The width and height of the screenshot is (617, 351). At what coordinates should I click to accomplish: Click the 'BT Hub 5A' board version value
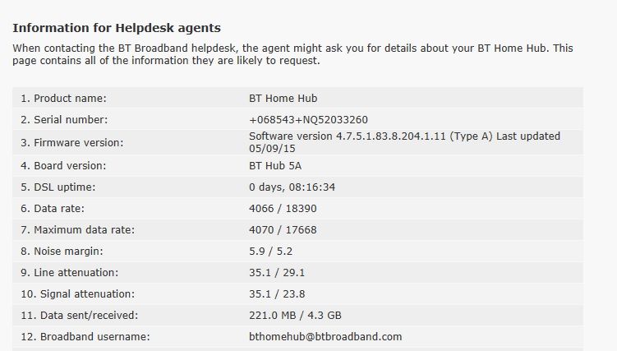pos(275,165)
